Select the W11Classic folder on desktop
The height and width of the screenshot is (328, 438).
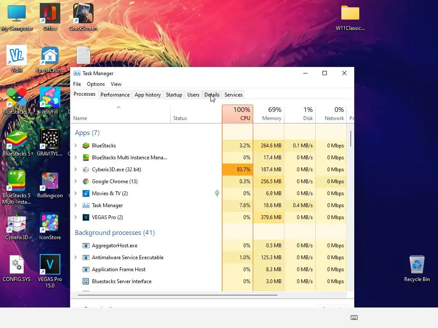350,17
